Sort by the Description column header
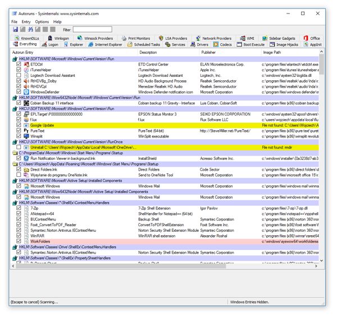This screenshot has height=316, width=337. (x=168, y=52)
